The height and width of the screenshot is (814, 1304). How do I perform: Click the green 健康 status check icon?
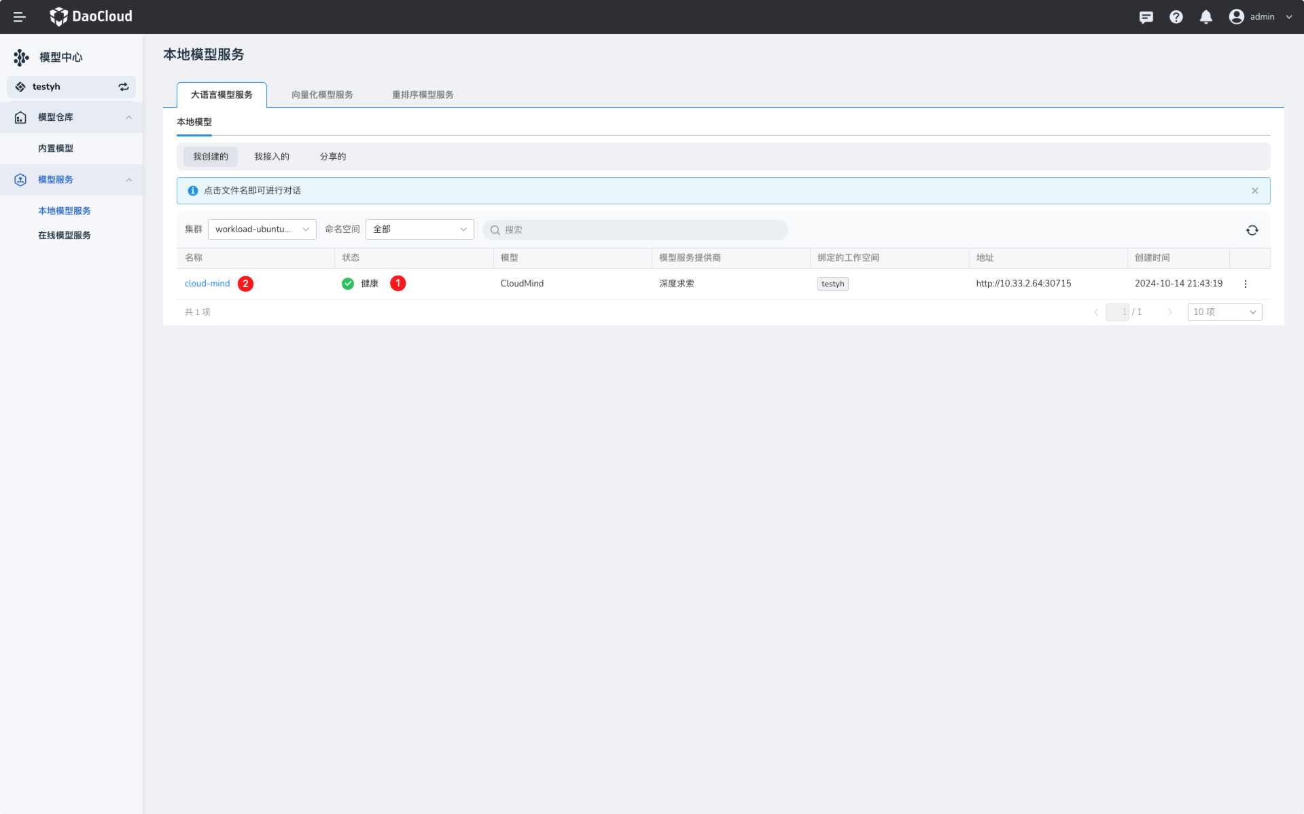tap(348, 284)
